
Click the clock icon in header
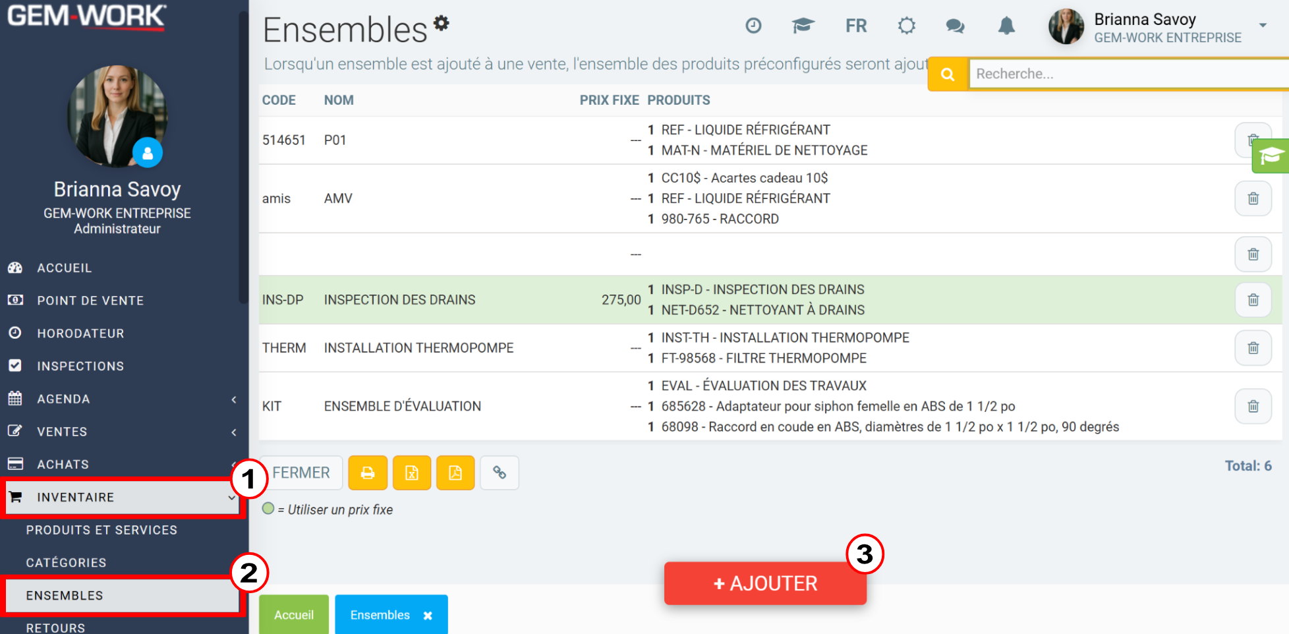pos(753,26)
